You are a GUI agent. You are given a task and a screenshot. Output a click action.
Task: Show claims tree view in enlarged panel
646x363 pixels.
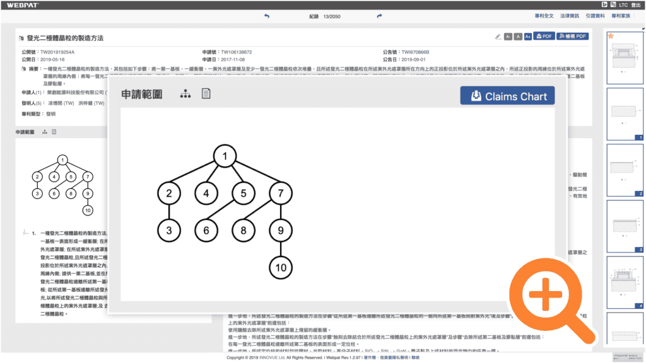(185, 94)
